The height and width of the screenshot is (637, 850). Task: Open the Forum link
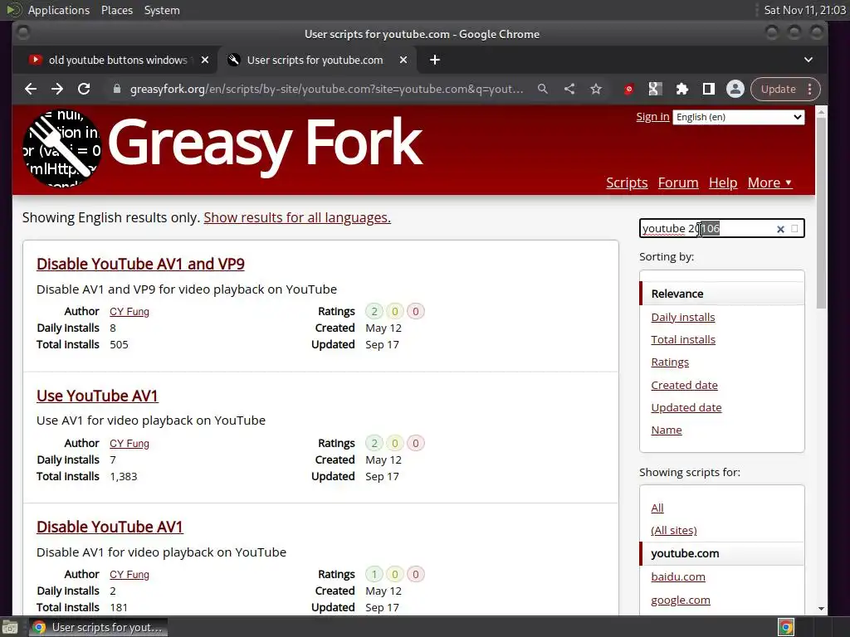point(678,183)
